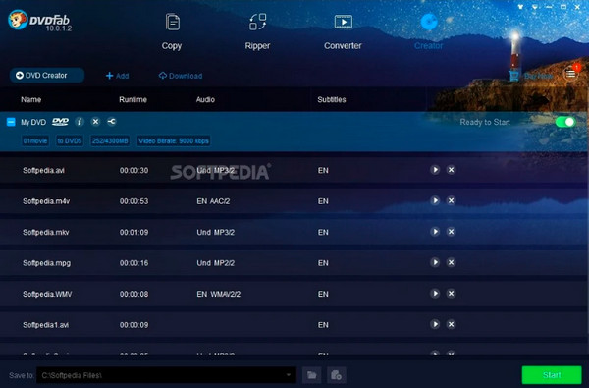Screen dimensions: 589x388
Task: Select the Softpedia.mkv file name
Action: click(46, 233)
